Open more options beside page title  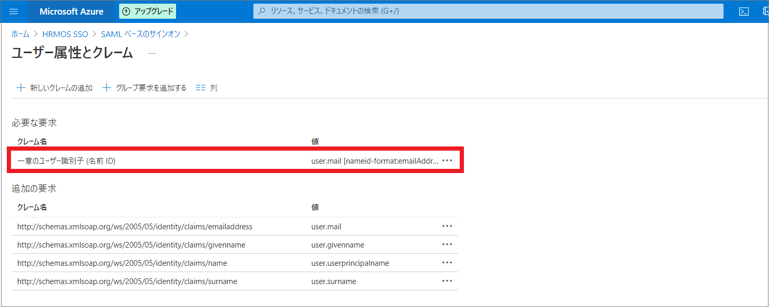152,53
